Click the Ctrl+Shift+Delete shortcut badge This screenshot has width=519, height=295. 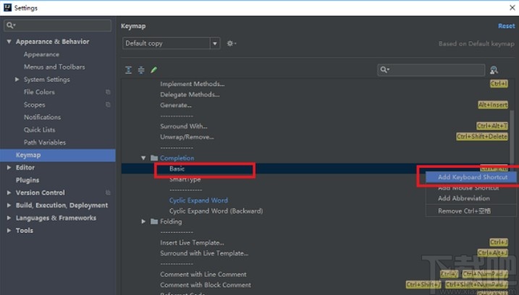[x=482, y=137]
